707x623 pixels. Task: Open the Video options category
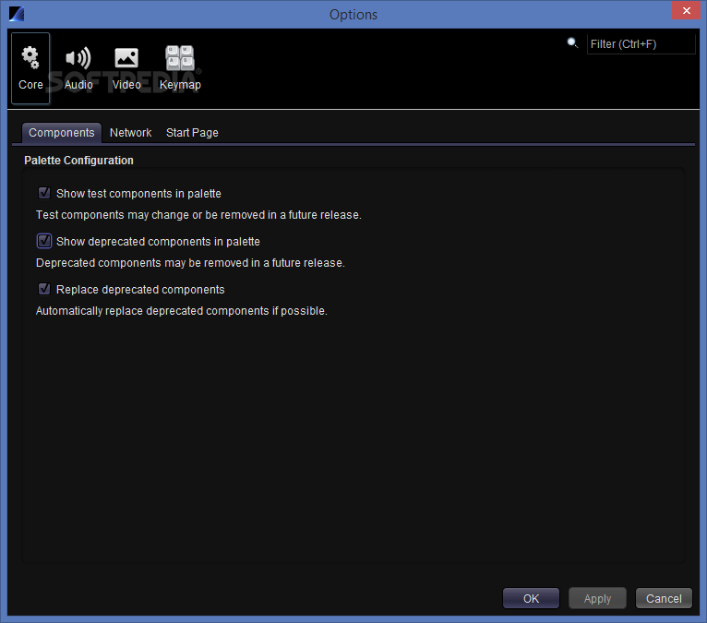coord(126,68)
